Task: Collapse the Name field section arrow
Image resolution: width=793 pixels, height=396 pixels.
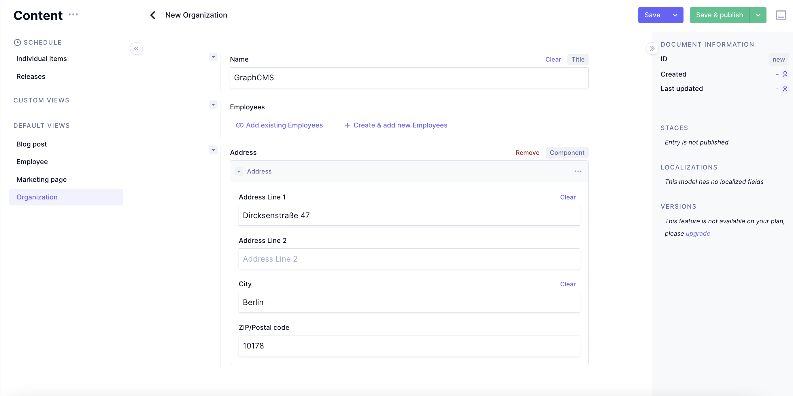Action: [x=213, y=57]
